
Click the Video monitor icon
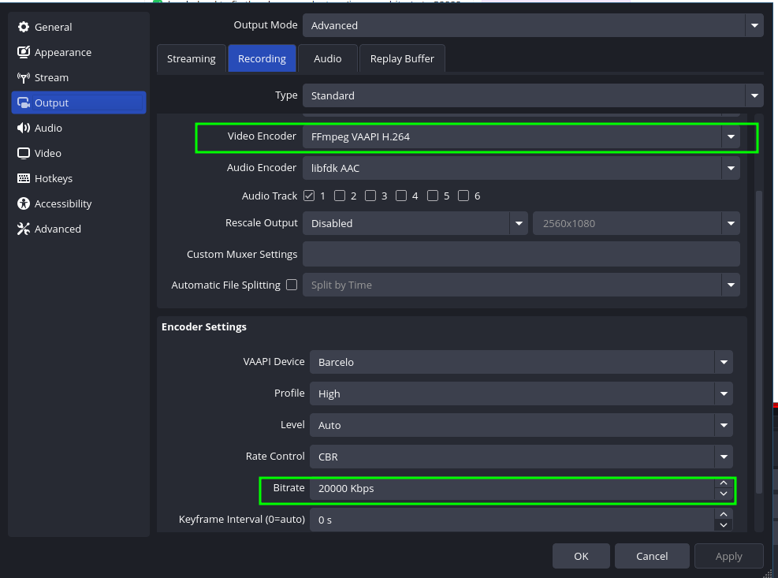[24, 154]
